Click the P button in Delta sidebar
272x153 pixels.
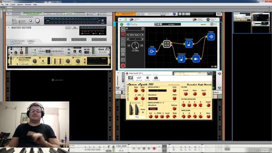[x=123, y=44]
